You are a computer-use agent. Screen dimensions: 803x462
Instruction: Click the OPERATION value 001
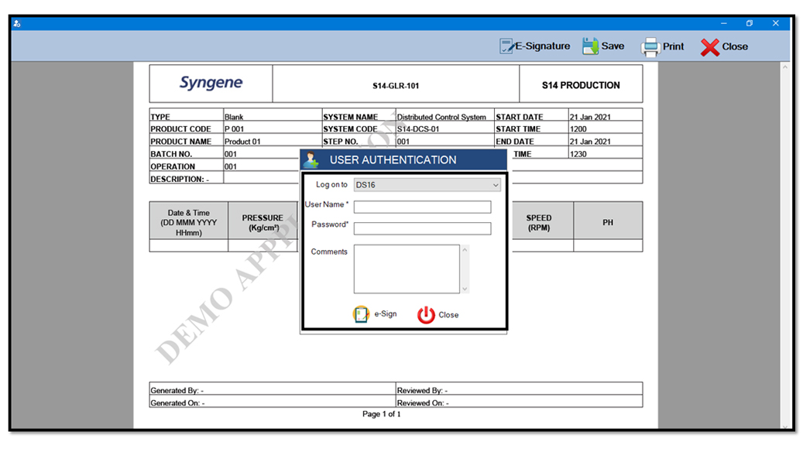(231, 167)
